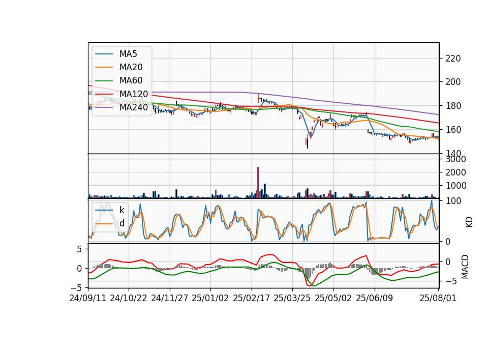This screenshot has height=351, width=488.
Task: Click the 25/06/09 date axis label
Action: 375,298
